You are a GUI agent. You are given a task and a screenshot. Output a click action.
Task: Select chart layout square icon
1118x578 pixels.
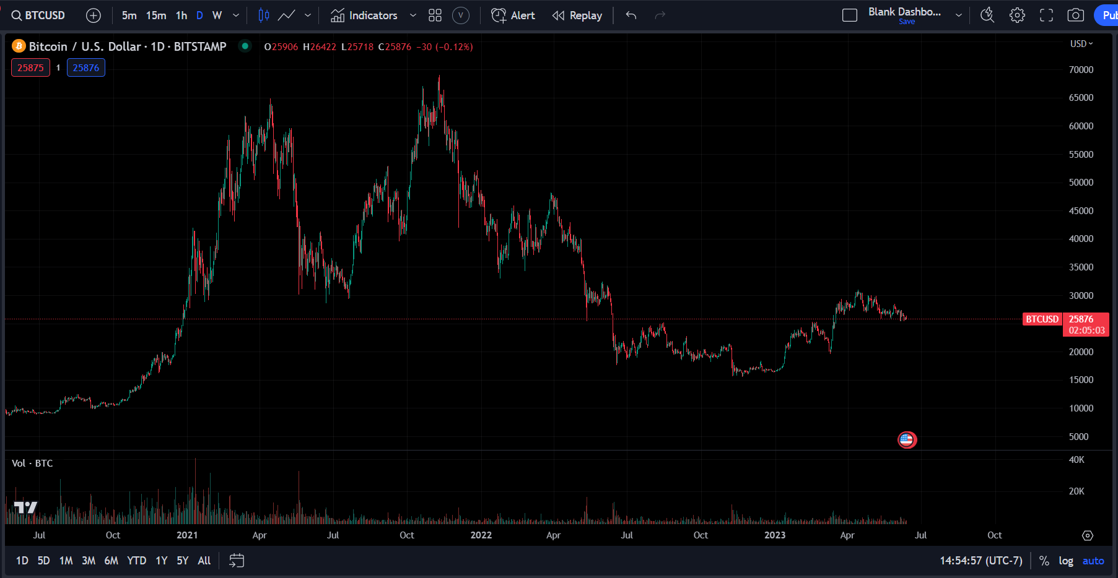850,15
